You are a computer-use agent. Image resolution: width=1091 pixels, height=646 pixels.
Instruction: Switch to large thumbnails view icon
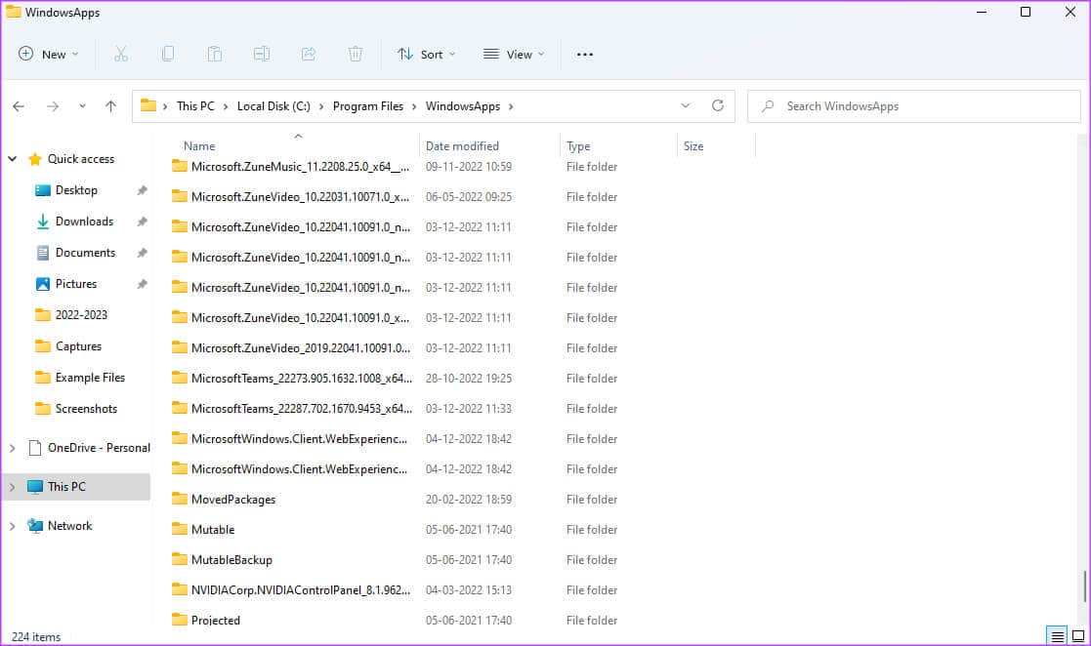[x=1077, y=636]
